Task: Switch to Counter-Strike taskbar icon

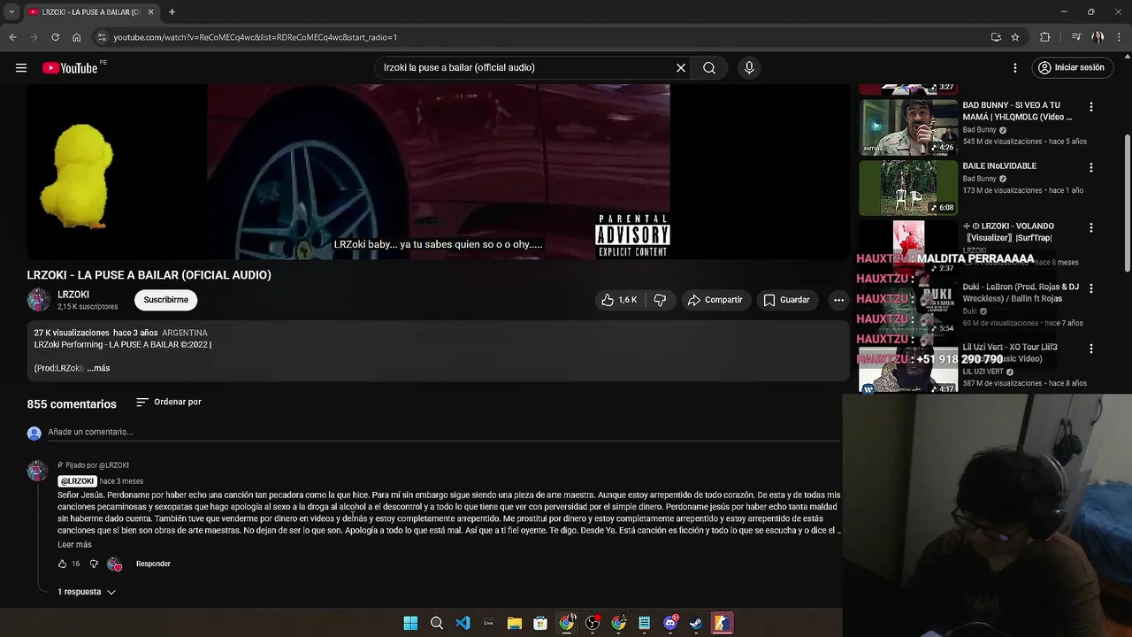Action: 722,623
